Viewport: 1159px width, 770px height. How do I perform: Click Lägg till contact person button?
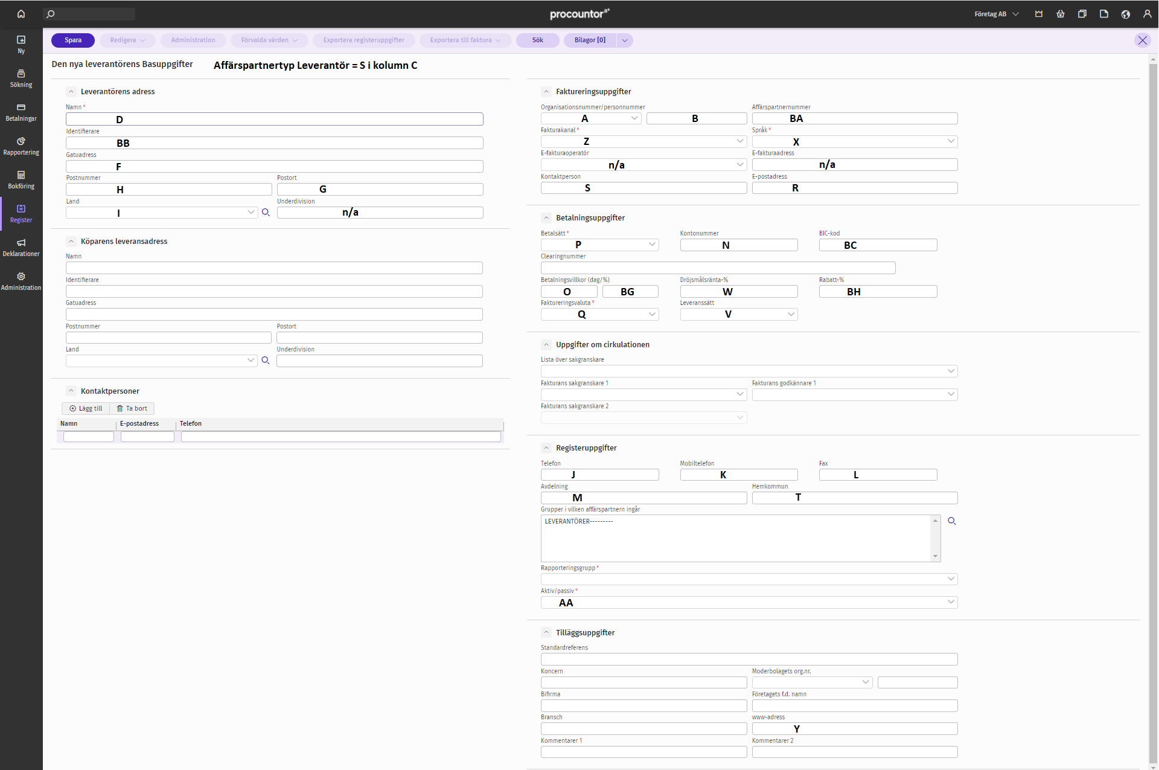point(86,409)
